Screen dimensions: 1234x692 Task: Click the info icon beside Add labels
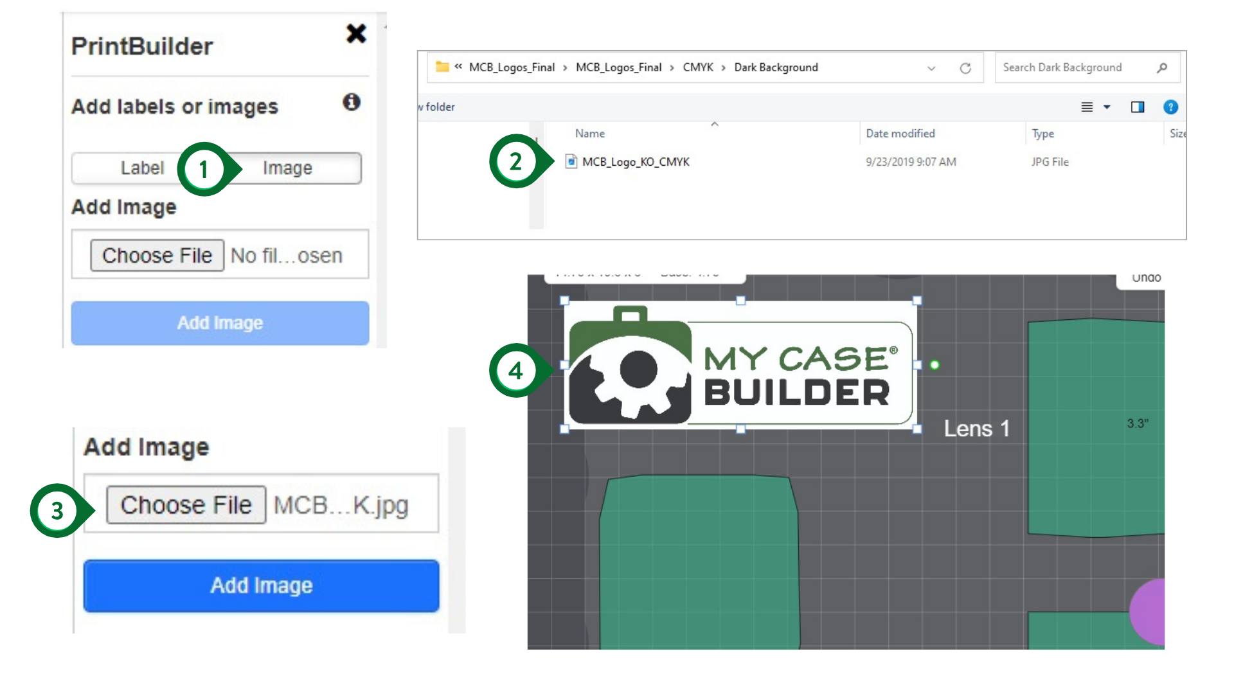pyautogui.click(x=351, y=102)
